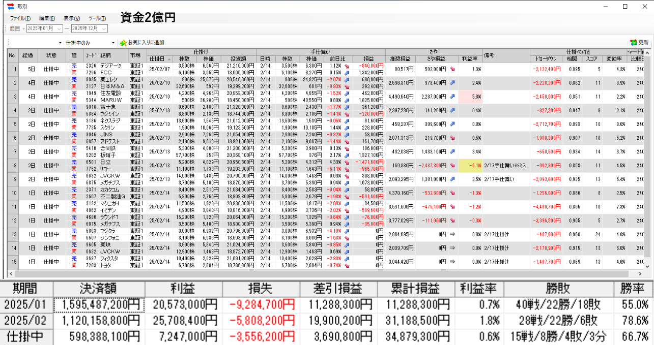Click the ドローダウン column header
Image resolution: width=654 pixels, height=345 pixels.
546,59
